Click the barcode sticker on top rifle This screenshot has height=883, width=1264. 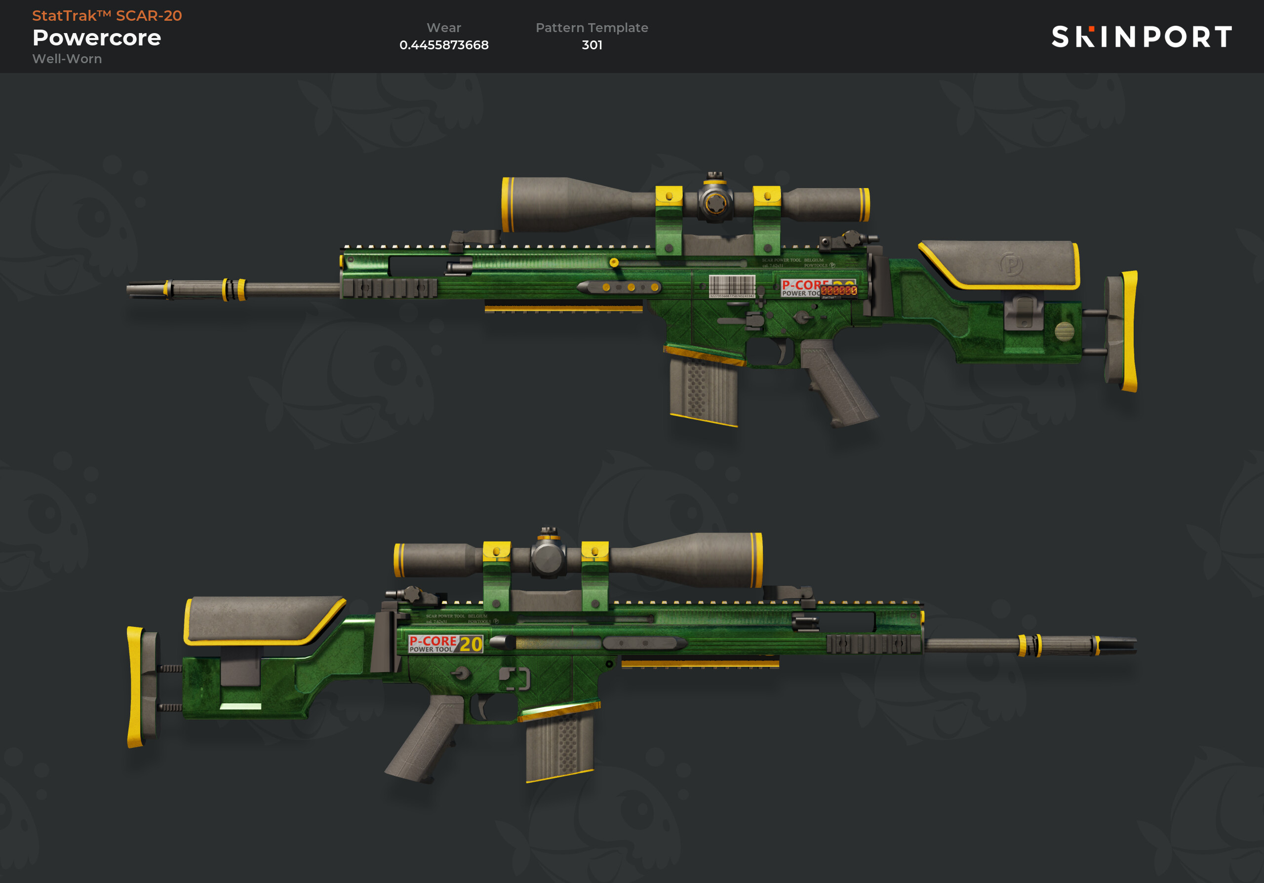(732, 286)
